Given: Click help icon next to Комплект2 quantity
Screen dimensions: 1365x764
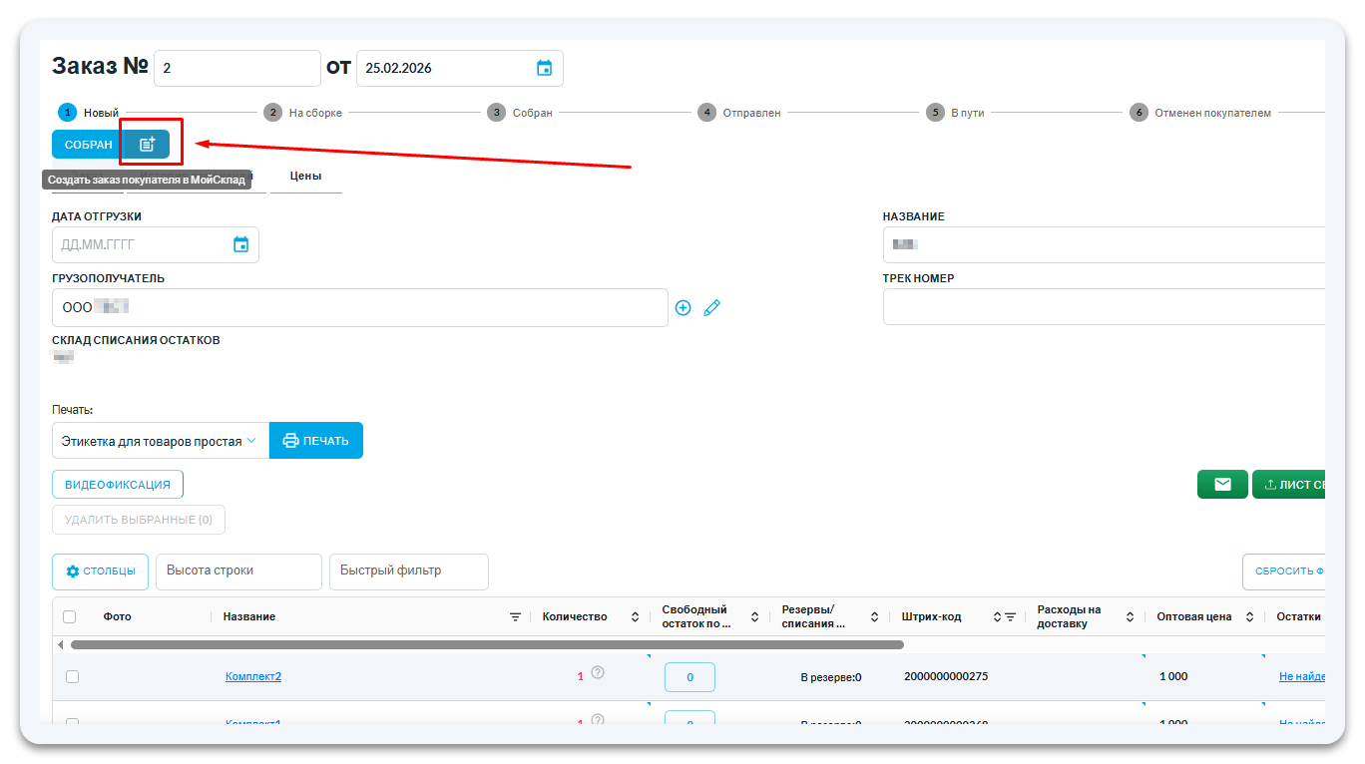Looking at the screenshot, I should pyautogui.click(x=598, y=672).
